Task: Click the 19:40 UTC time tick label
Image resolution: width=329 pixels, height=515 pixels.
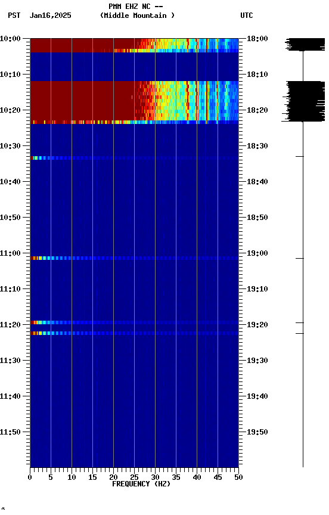Action: pos(257,397)
